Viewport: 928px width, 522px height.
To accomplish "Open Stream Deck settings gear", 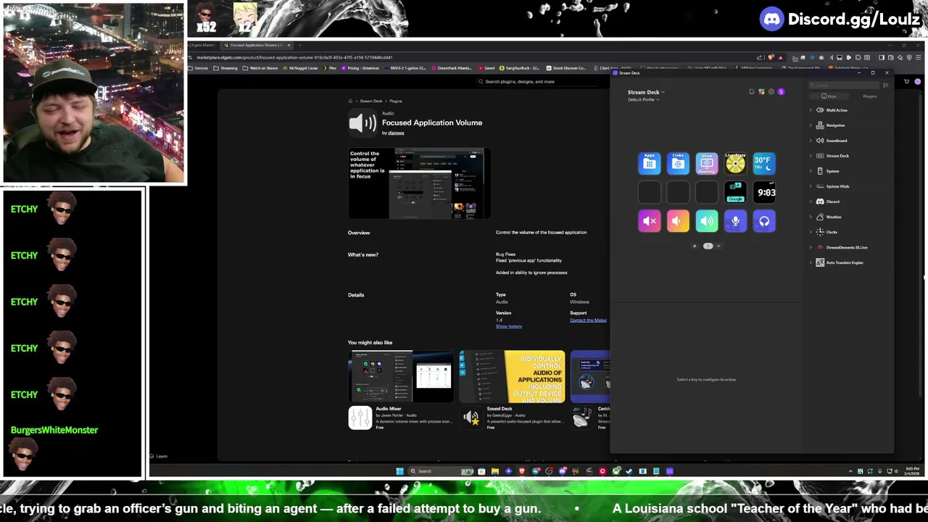I will click(771, 91).
